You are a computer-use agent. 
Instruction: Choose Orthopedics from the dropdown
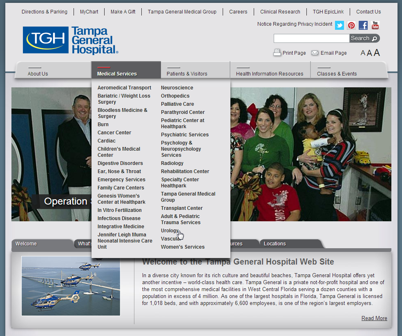click(x=175, y=96)
